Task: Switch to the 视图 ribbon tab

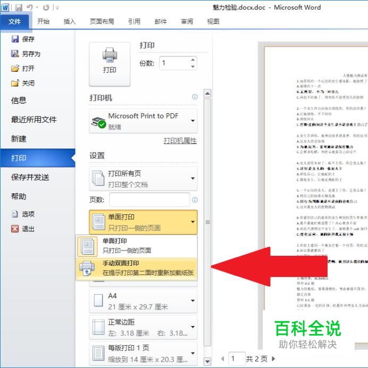Action: [x=213, y=22]
